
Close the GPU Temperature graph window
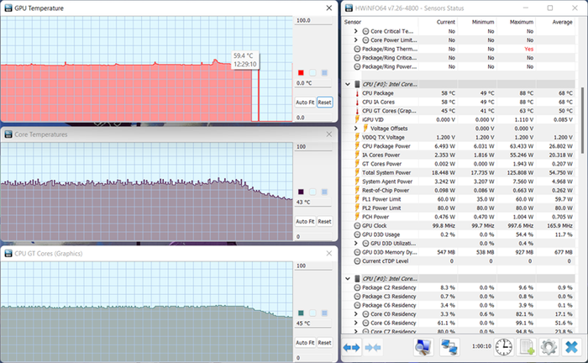329,8
